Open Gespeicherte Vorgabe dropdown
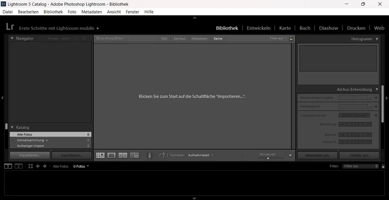Image resolution: width=389 pixels, height=200 pixels. pos(355,97)
